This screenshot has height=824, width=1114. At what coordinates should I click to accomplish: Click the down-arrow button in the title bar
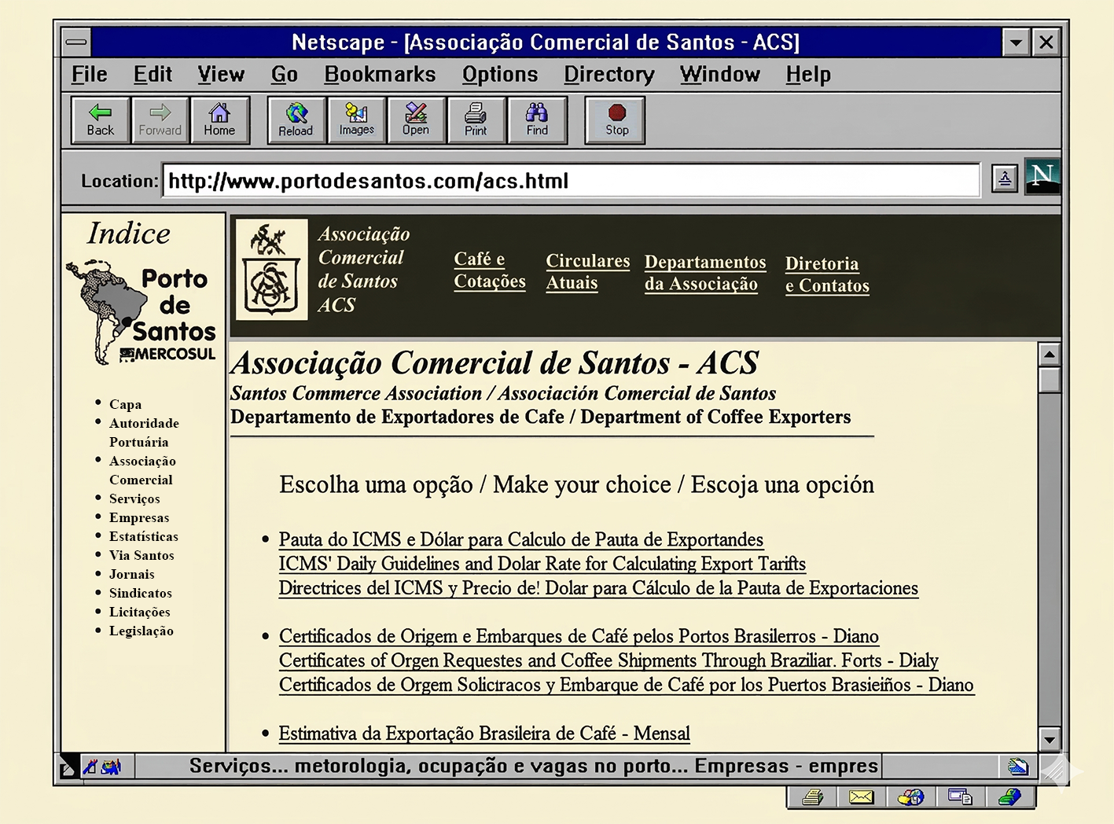1016,42
